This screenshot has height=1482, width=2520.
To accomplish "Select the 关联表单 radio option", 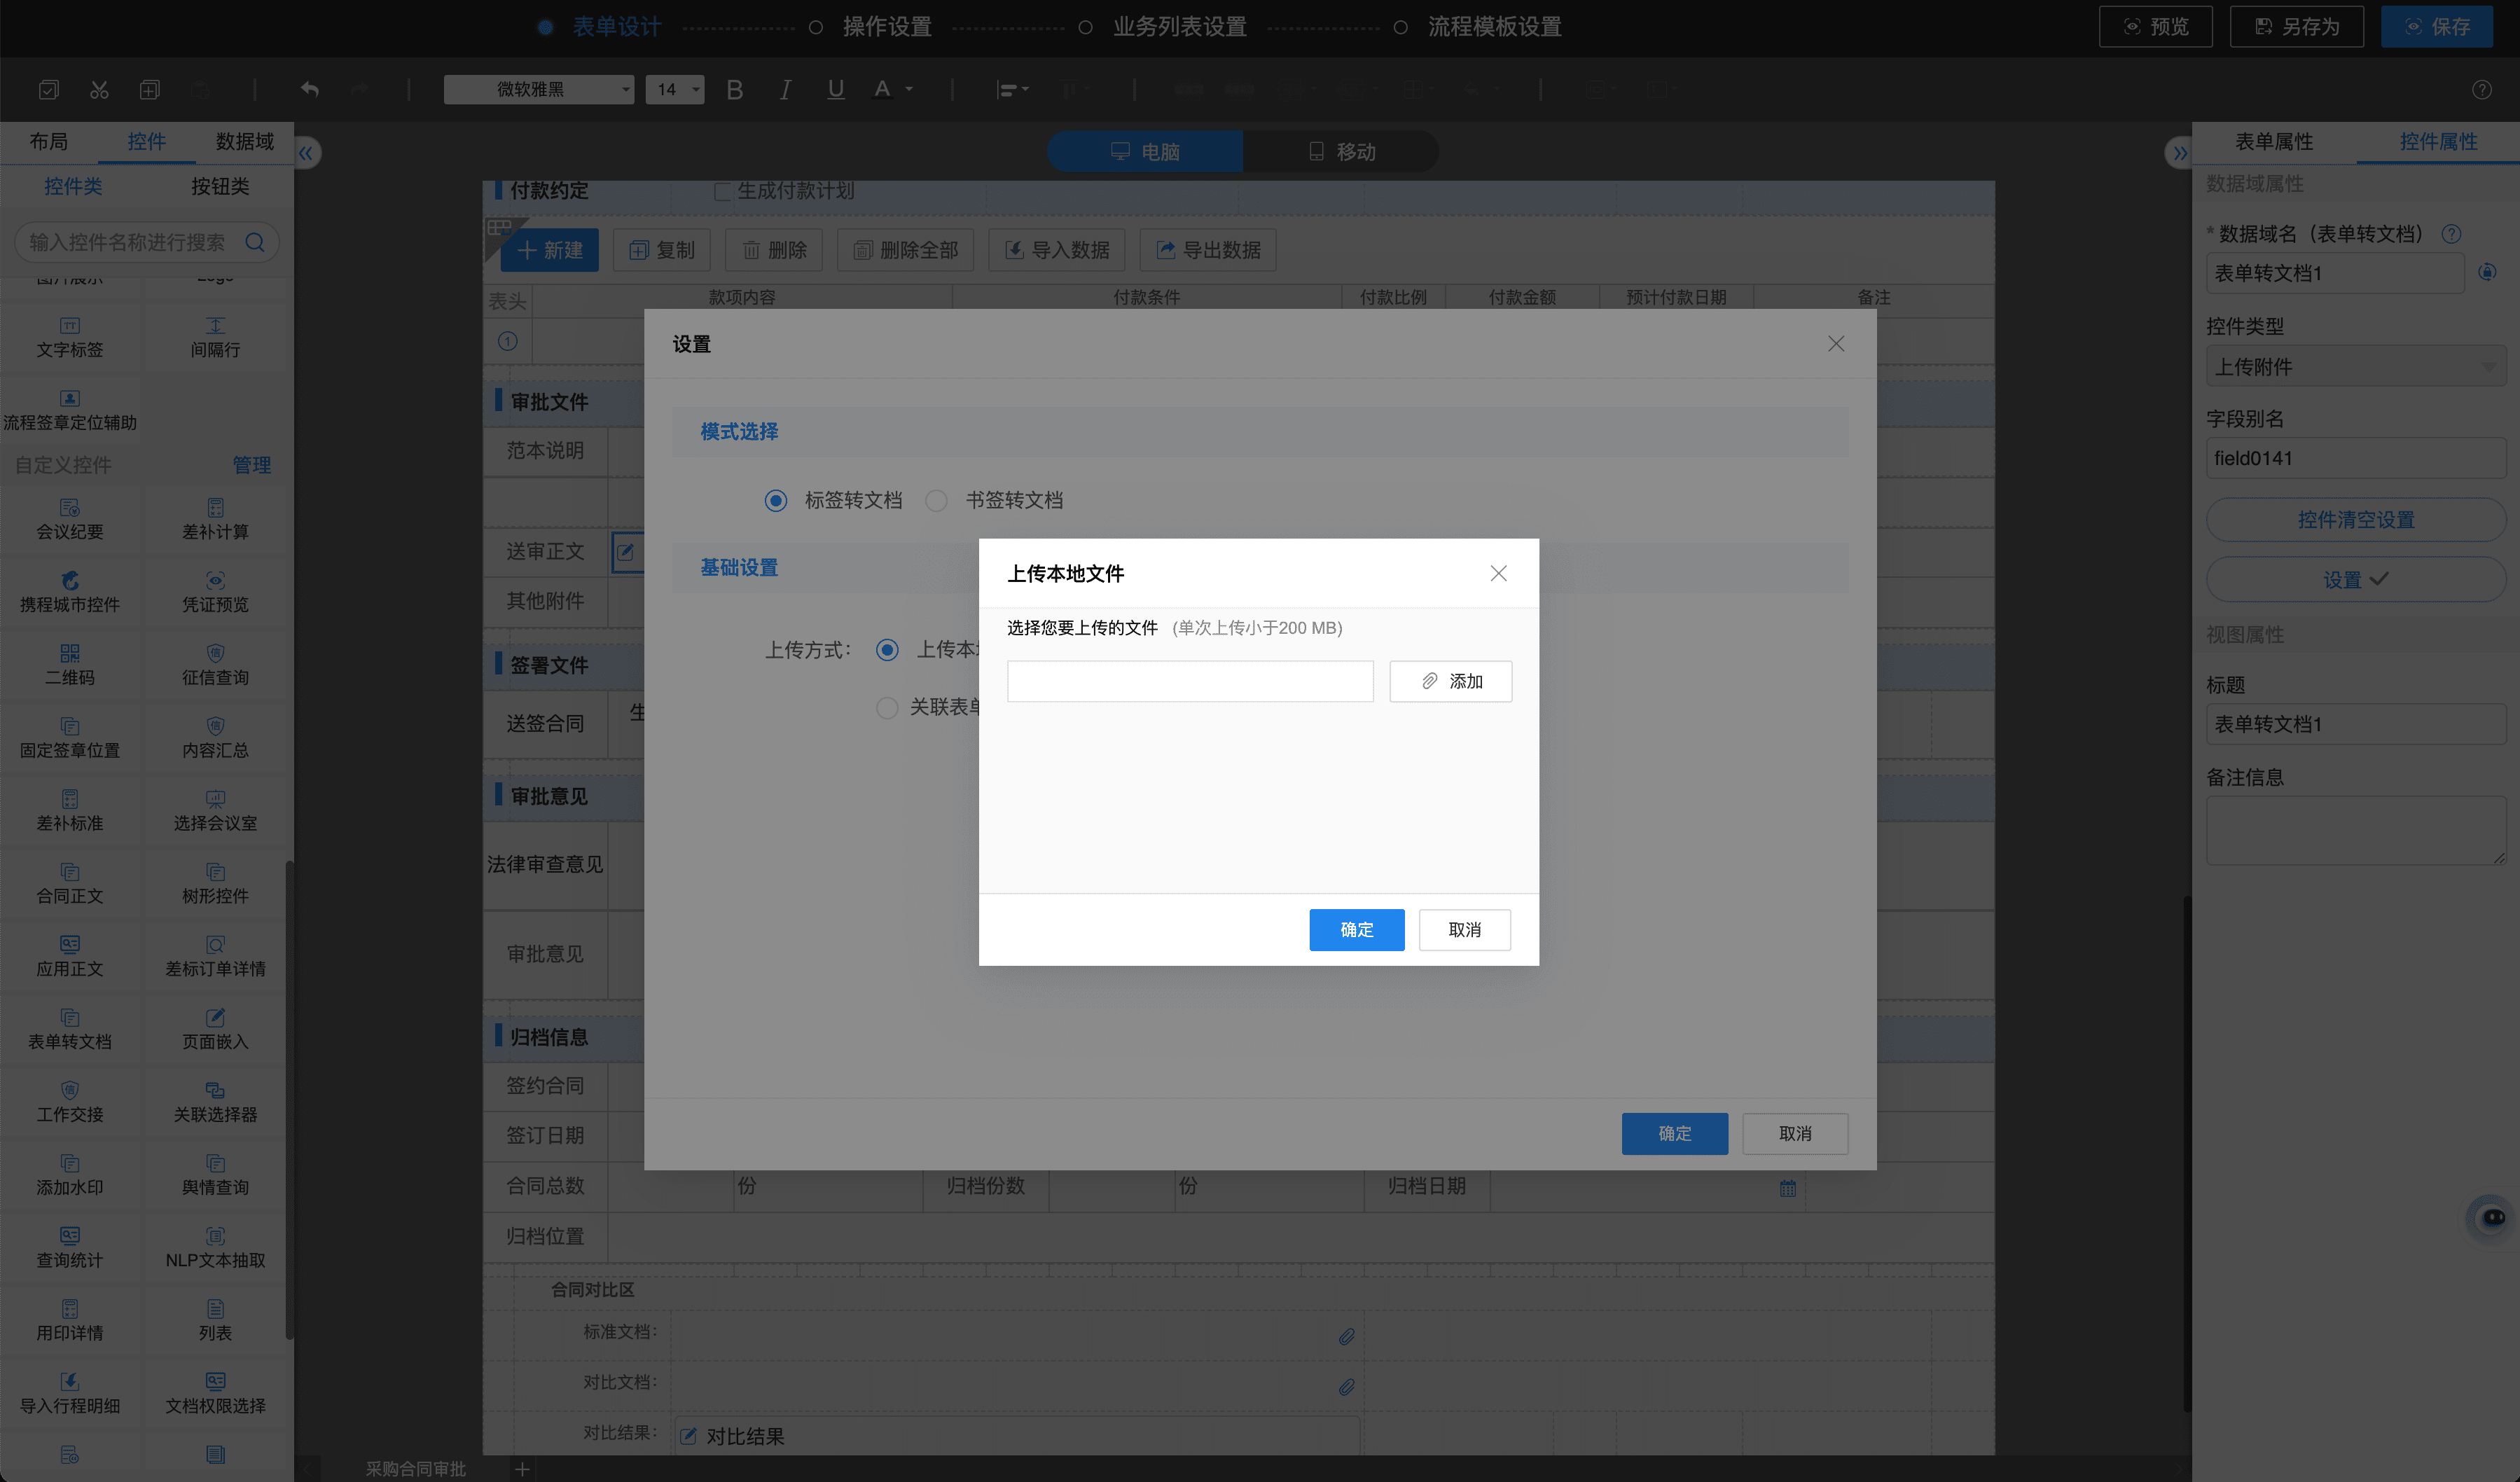I will tap(887, 708).
